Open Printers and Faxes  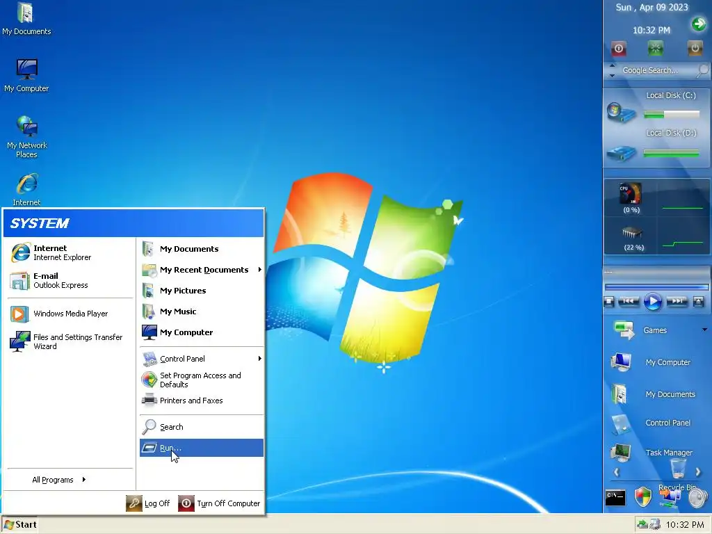pyautogui.click(x=201, y=400)
